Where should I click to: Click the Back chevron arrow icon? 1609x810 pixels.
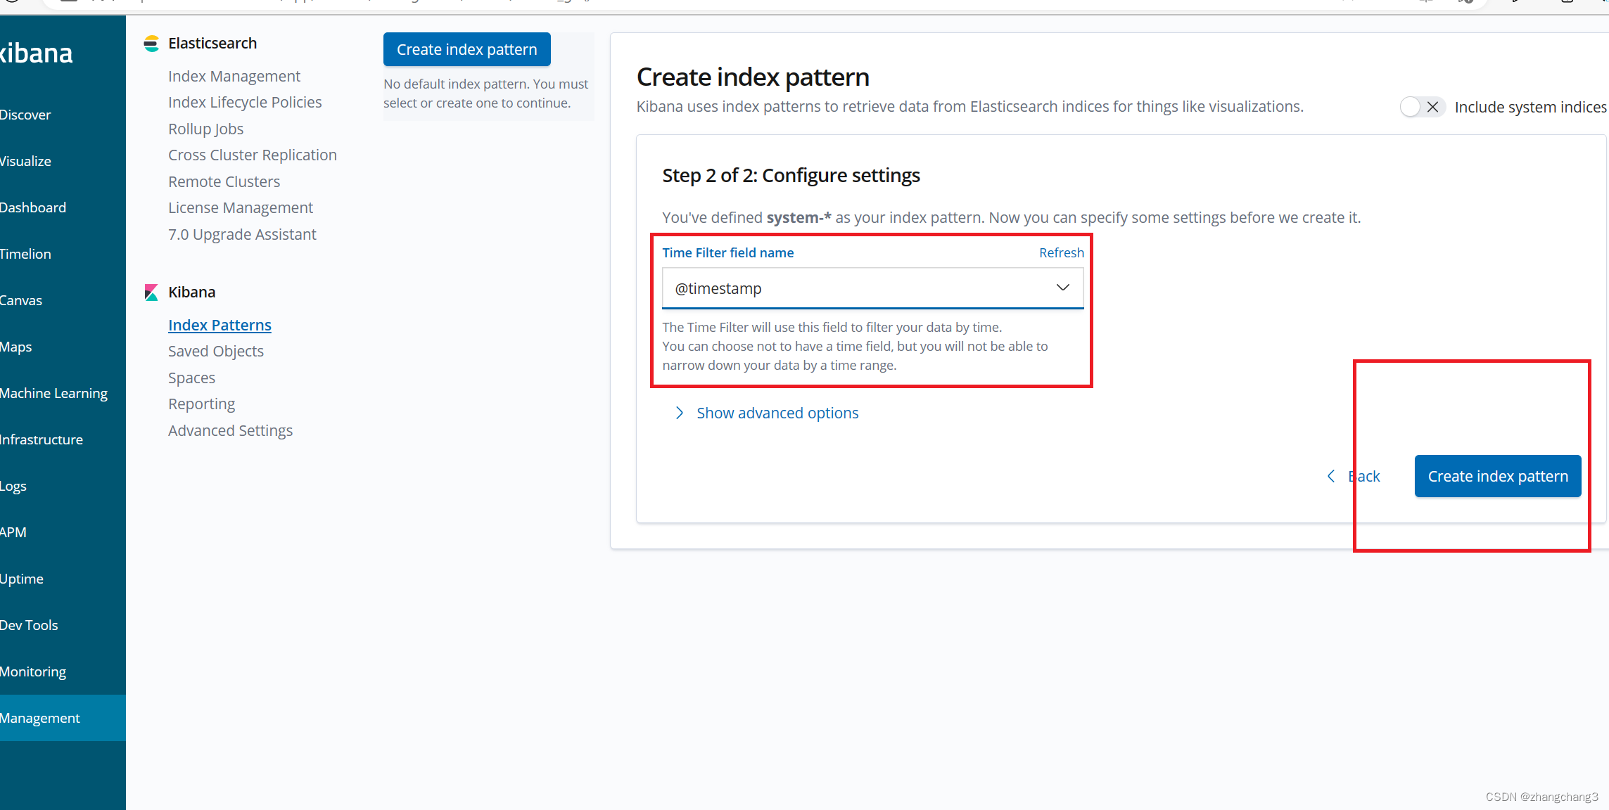pyautogui.click(x=1331, y=477)
